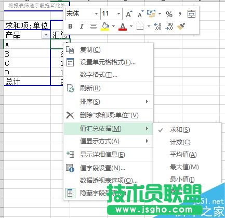Select row label B in pivot table

(27, 53)
